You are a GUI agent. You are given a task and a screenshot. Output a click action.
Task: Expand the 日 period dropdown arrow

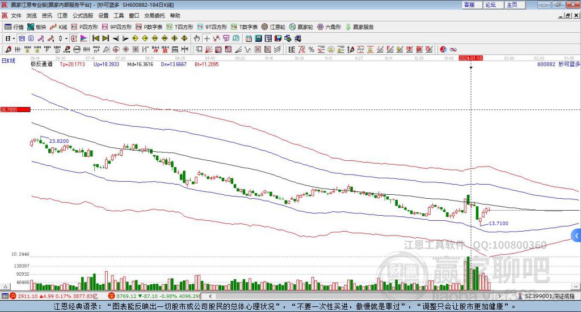(x=15, y=39)
